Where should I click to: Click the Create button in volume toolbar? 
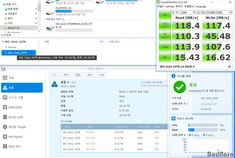pyautogui.click(x=54, y=75)
